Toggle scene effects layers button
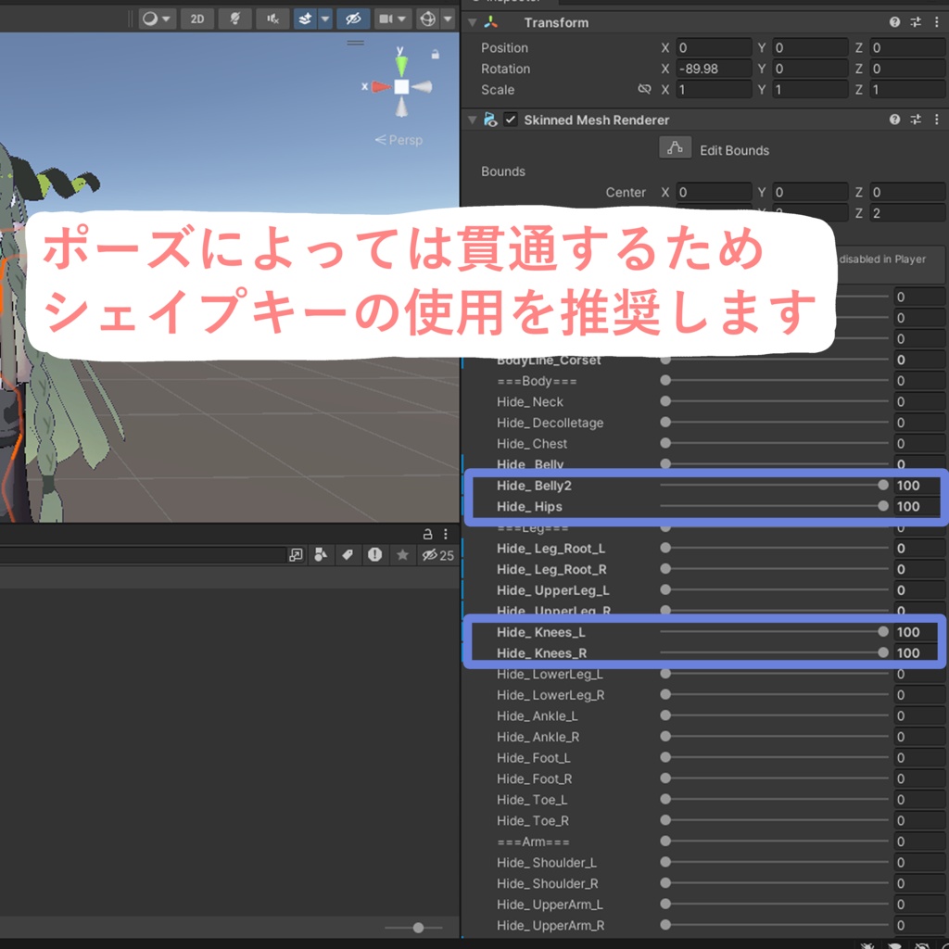Viewport: 949px width, 949px height. click(x=306, y=19)
